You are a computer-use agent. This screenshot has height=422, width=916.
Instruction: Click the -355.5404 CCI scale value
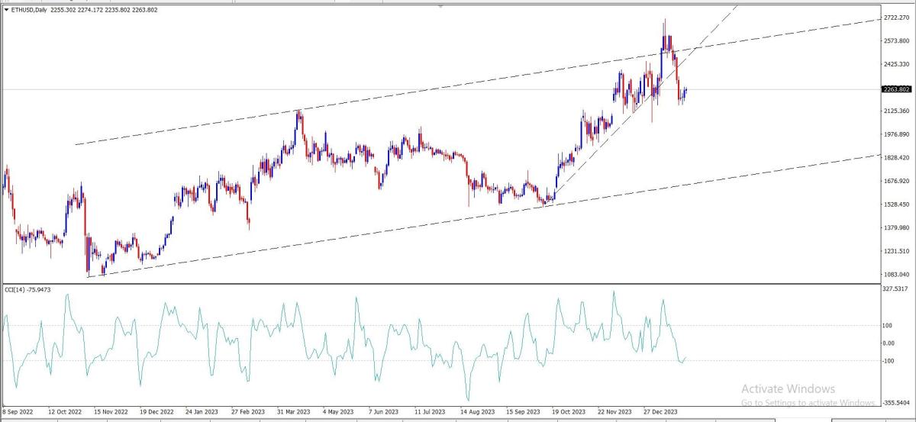897,402
